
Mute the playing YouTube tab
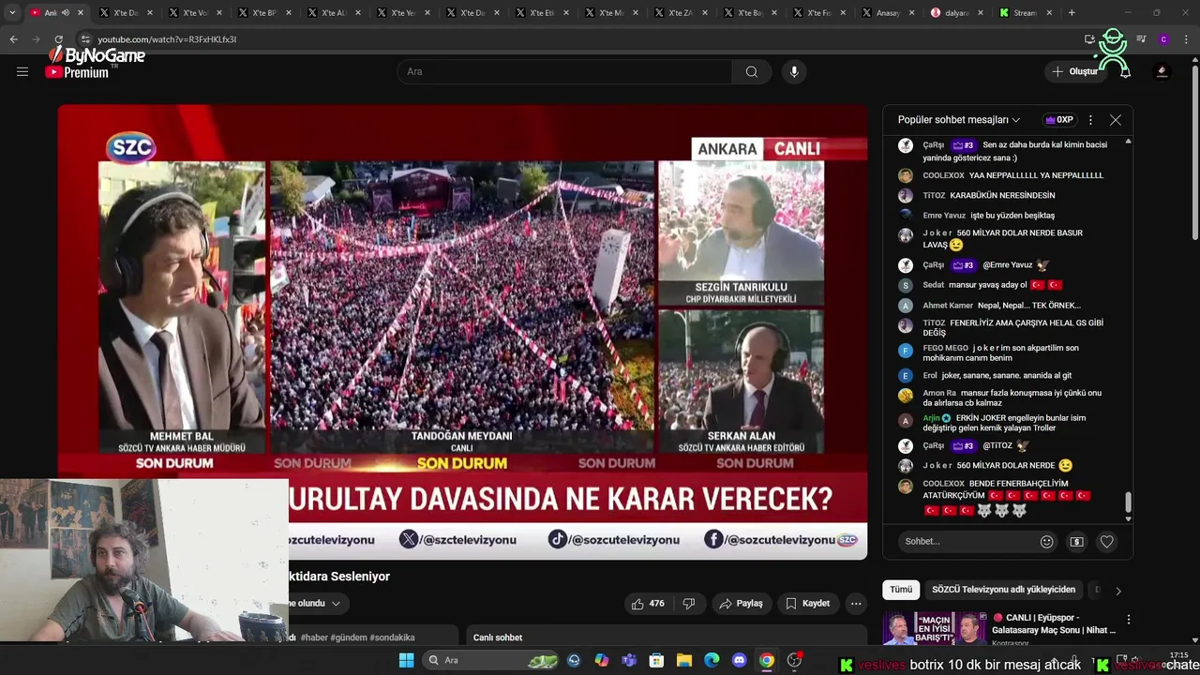pos(65,13)
